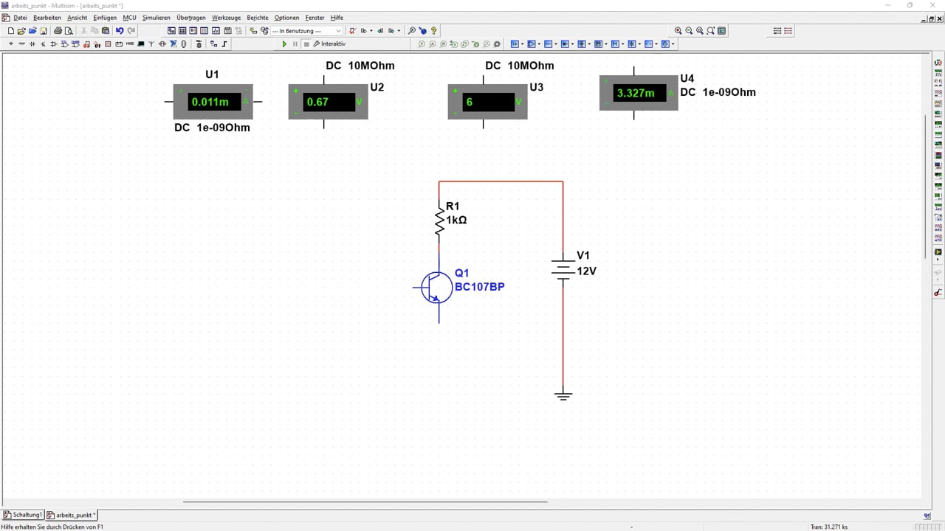Click the Zoom out magnifier icon
This screenshot has height=531, width=945.
pyautogui.click(x=689, y=31)
